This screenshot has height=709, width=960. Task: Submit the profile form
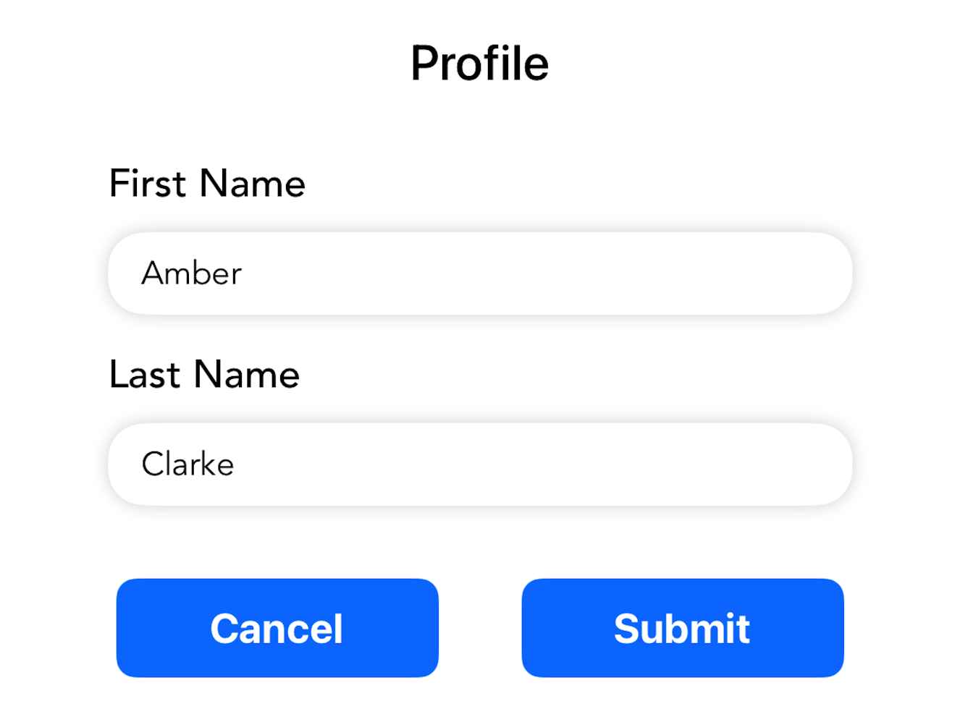tap(683, 628)
